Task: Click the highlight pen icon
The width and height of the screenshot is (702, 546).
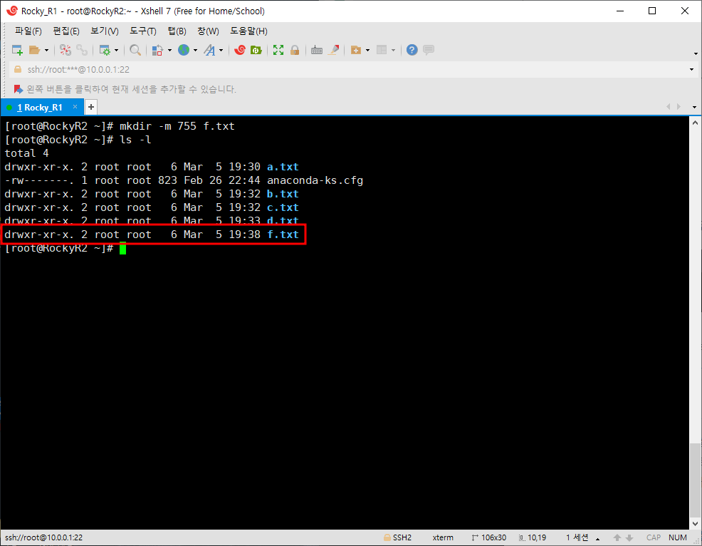Action: tap(333, 50)
